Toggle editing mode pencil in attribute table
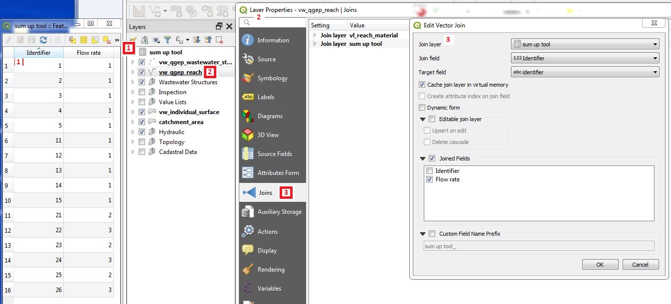671x304 pixels. click(8, 40)
